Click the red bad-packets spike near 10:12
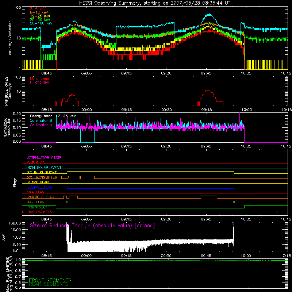This screenshot has width=292, height=292. pos(277,212)
